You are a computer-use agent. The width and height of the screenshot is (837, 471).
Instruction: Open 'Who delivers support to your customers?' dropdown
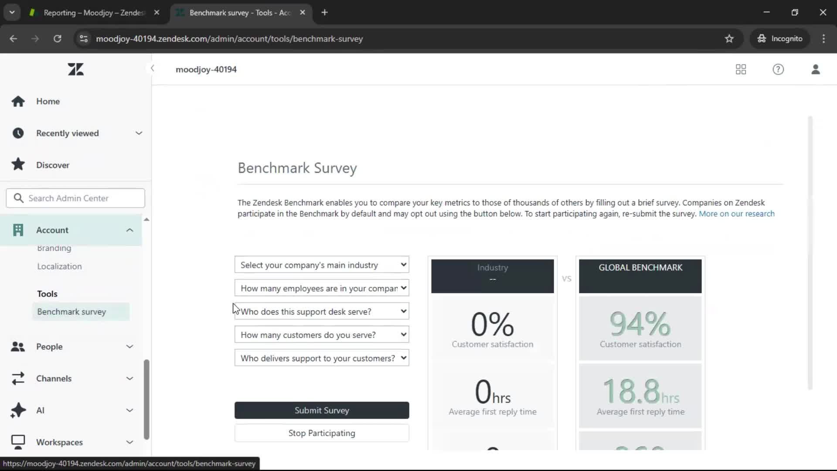[322, 358]
